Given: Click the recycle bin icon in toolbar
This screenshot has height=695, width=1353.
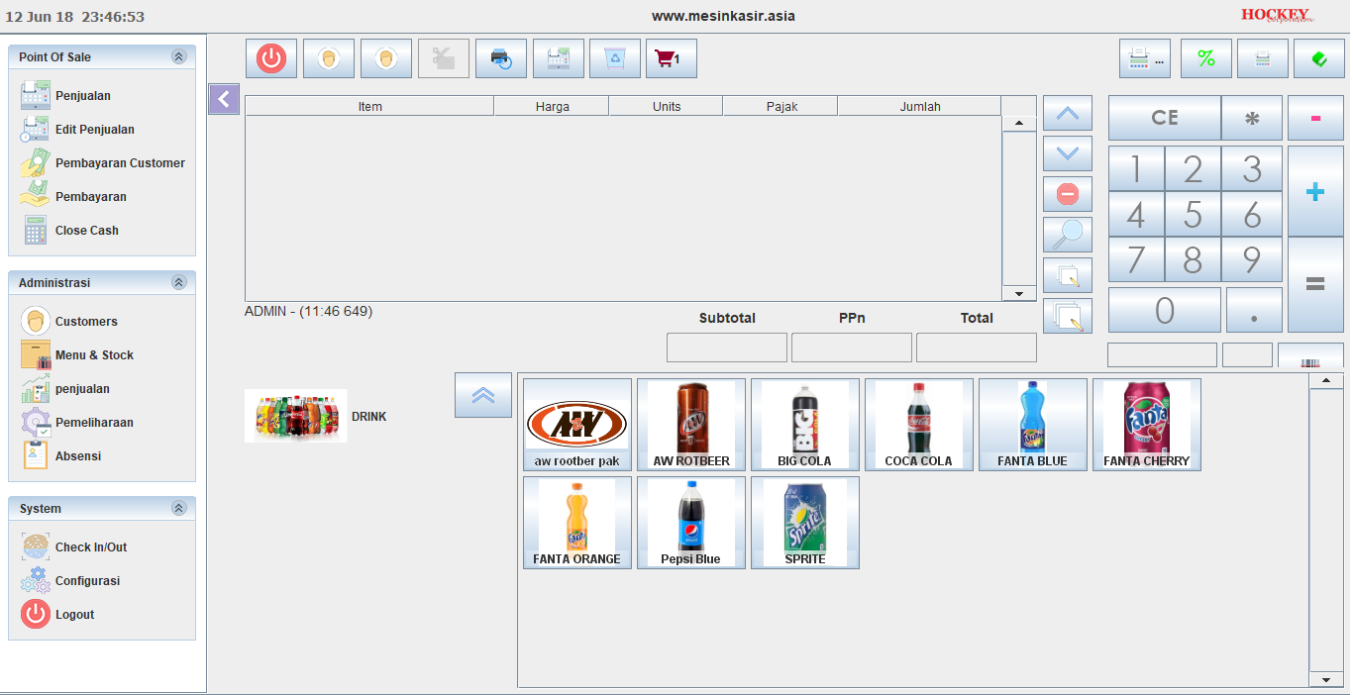Looking at the screenshot, I should tap(615, 58).
